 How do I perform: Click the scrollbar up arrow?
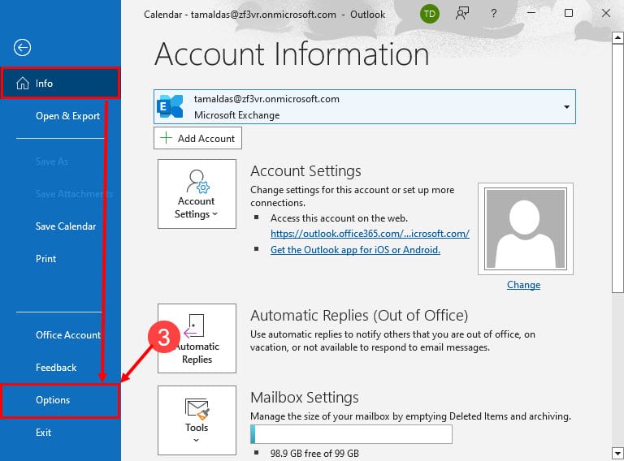[x=617, y=38]
